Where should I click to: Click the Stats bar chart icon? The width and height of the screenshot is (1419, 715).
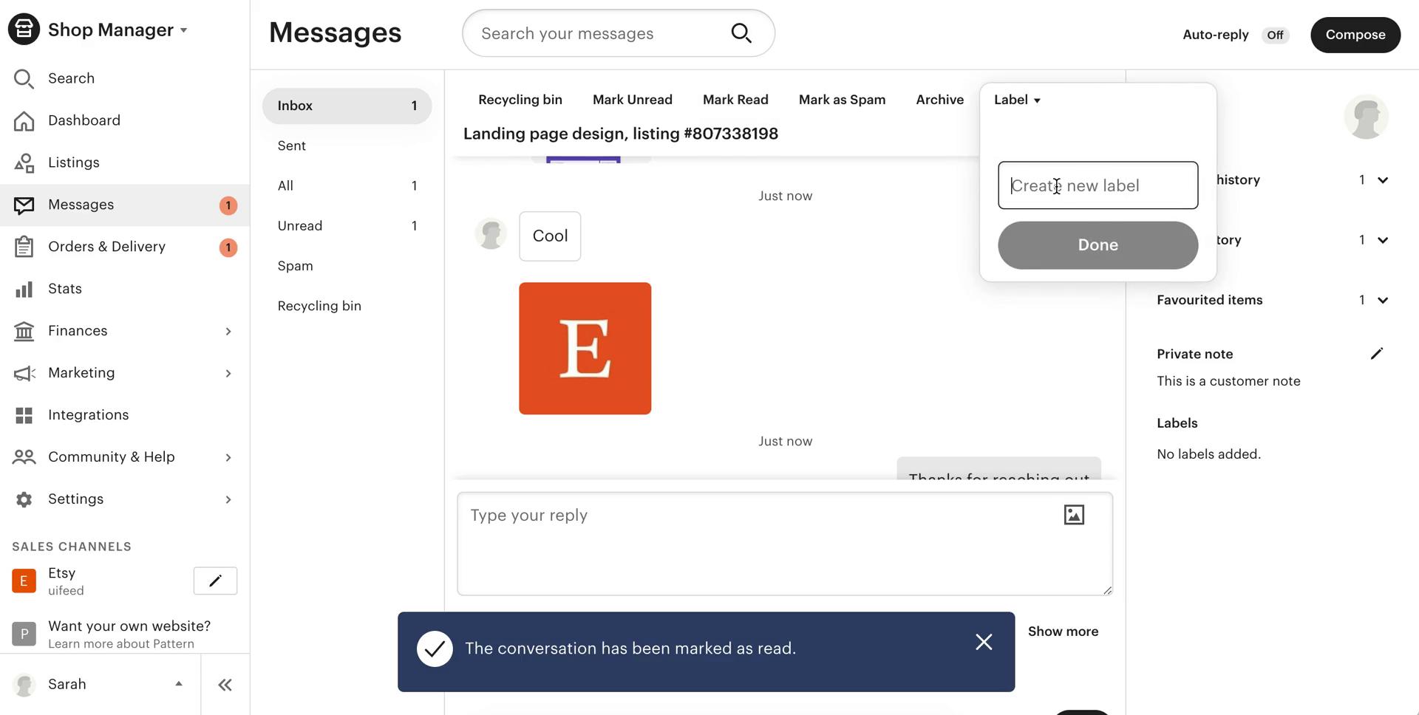(x=24, y=289)
